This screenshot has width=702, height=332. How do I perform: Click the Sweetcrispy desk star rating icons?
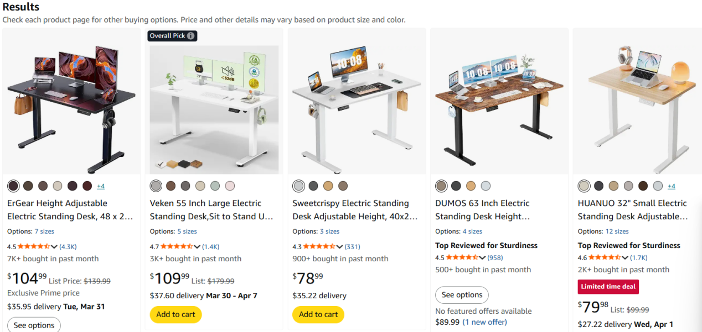319,246
